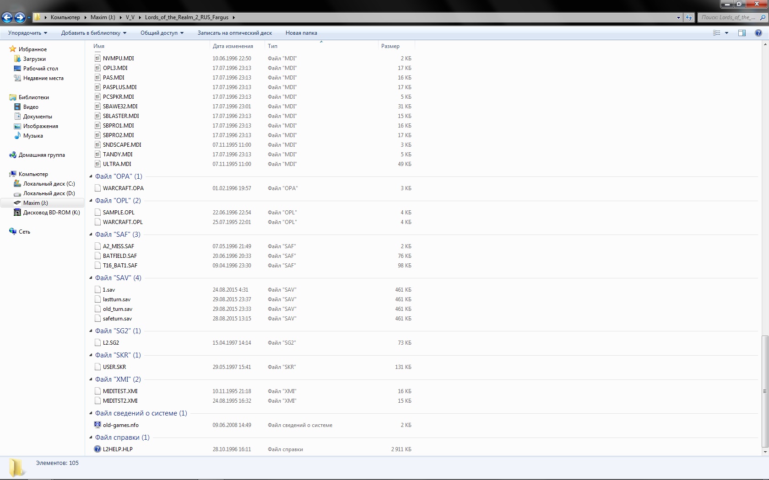769x480 pixels.
Task: Select the file safeturn.sav
Action: (117, 318)
